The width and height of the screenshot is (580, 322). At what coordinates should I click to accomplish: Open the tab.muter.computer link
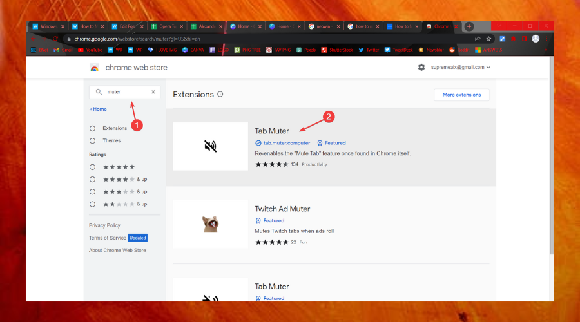click(x=287, y=143)
